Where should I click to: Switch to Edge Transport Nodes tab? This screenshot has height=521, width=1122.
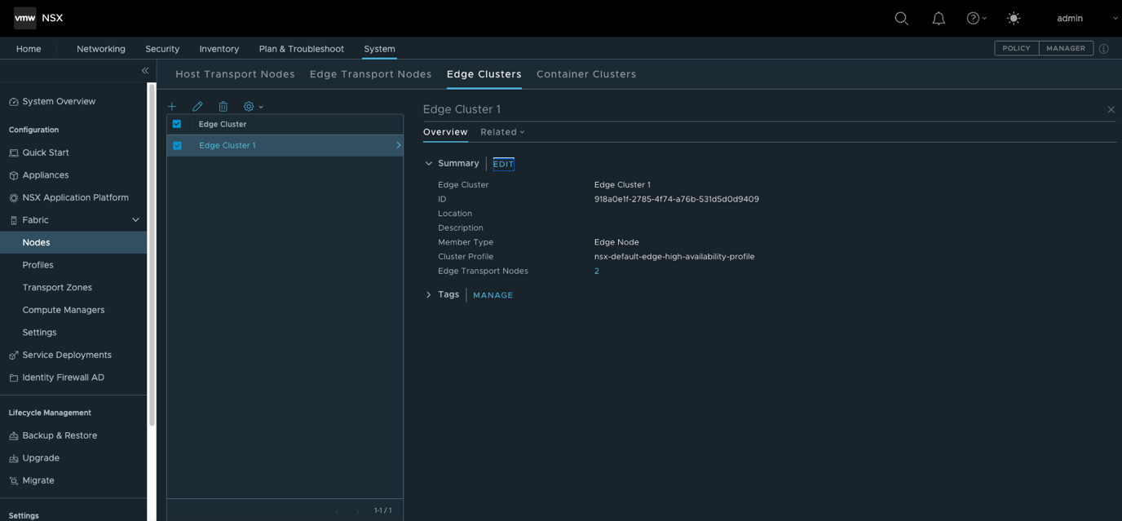point(371,74)
